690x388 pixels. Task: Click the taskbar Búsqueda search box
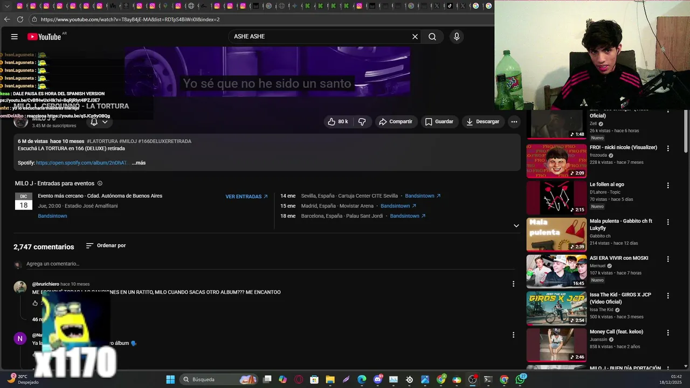[x=219, y=379]
